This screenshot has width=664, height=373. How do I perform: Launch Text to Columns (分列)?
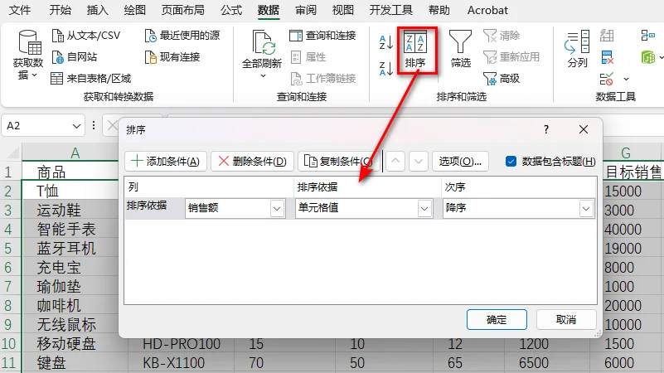pyautogui.click(x=577, y=49)
